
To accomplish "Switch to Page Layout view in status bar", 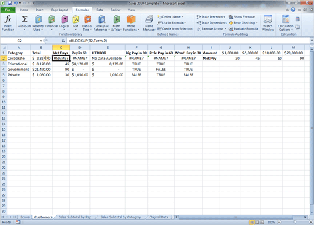I will coord(257,222).
